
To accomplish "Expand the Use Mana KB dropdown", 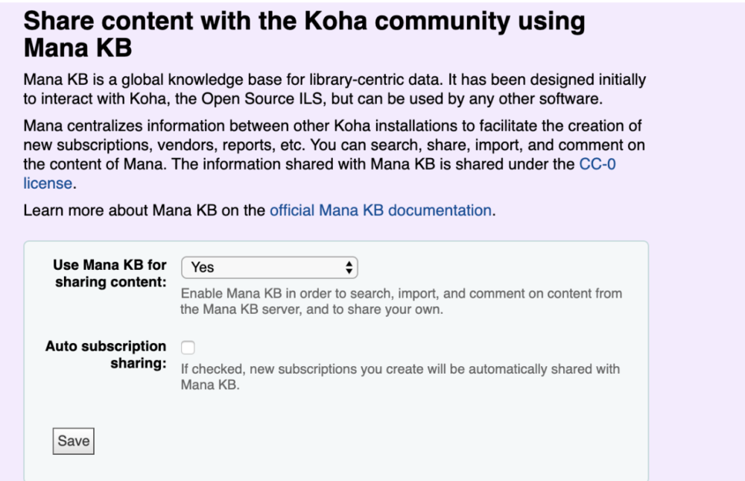I will tap(269, 267).
